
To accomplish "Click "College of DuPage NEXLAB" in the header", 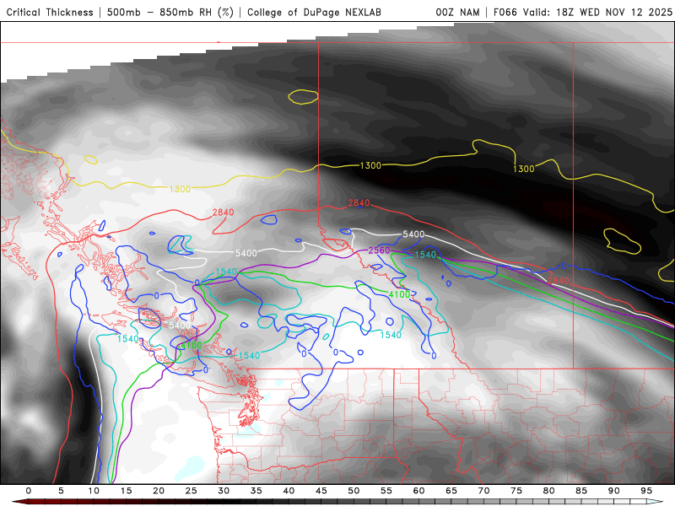I will (x=314, y=12).
